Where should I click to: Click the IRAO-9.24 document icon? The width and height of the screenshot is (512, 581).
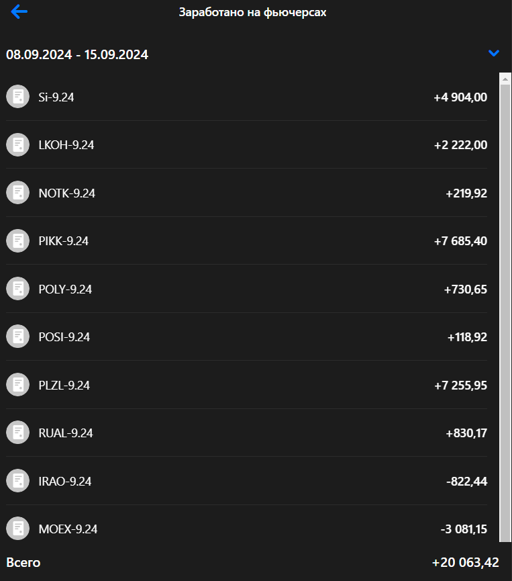[18, 481]
